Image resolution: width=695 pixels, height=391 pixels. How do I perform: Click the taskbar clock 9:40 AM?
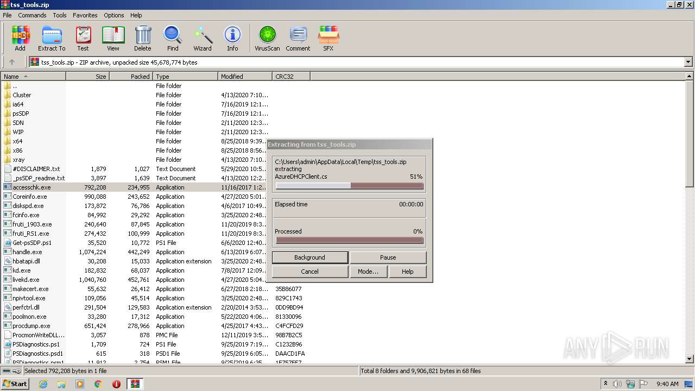(x=667, y=384)
